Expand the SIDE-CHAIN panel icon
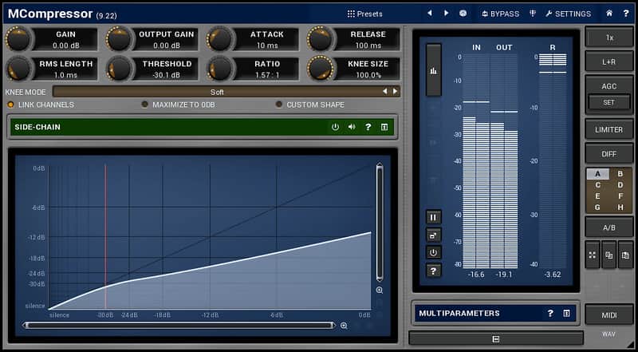The image size is (638, 352). click(x=384, y=127)
